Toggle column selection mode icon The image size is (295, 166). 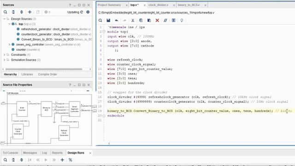click(x=173, y=20)
